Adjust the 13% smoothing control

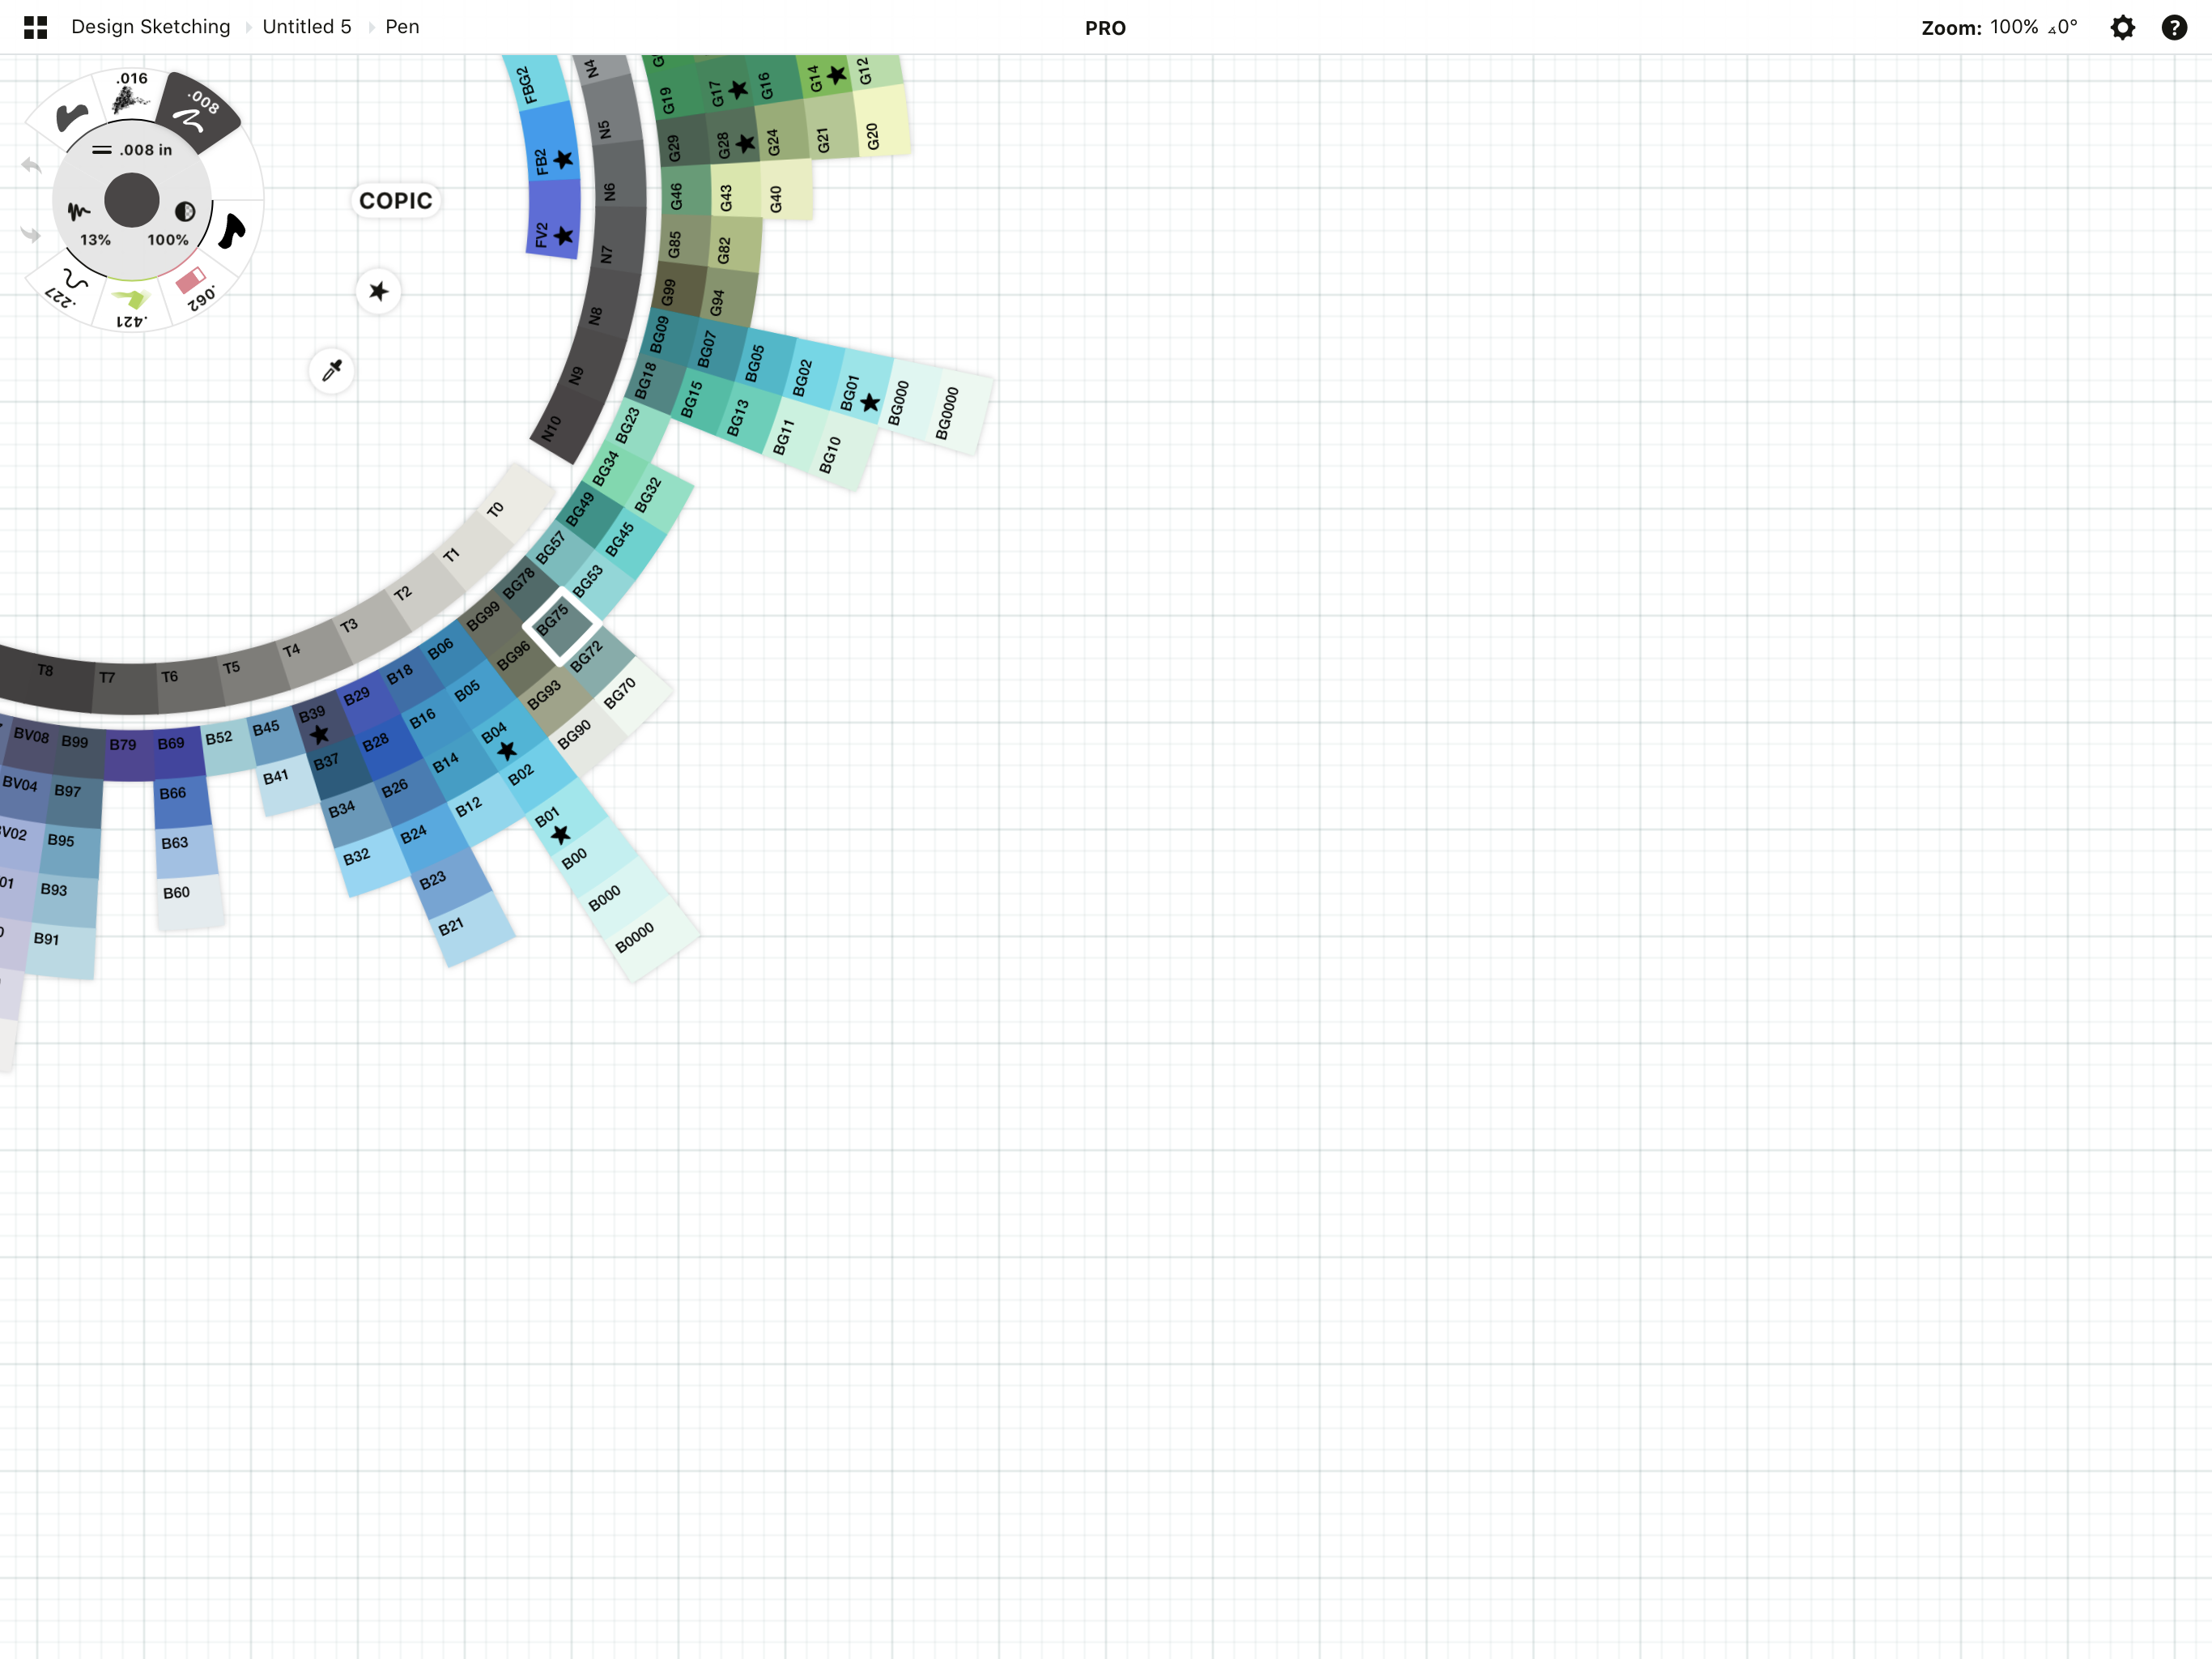pyautogui.click(x=88, y=222)
